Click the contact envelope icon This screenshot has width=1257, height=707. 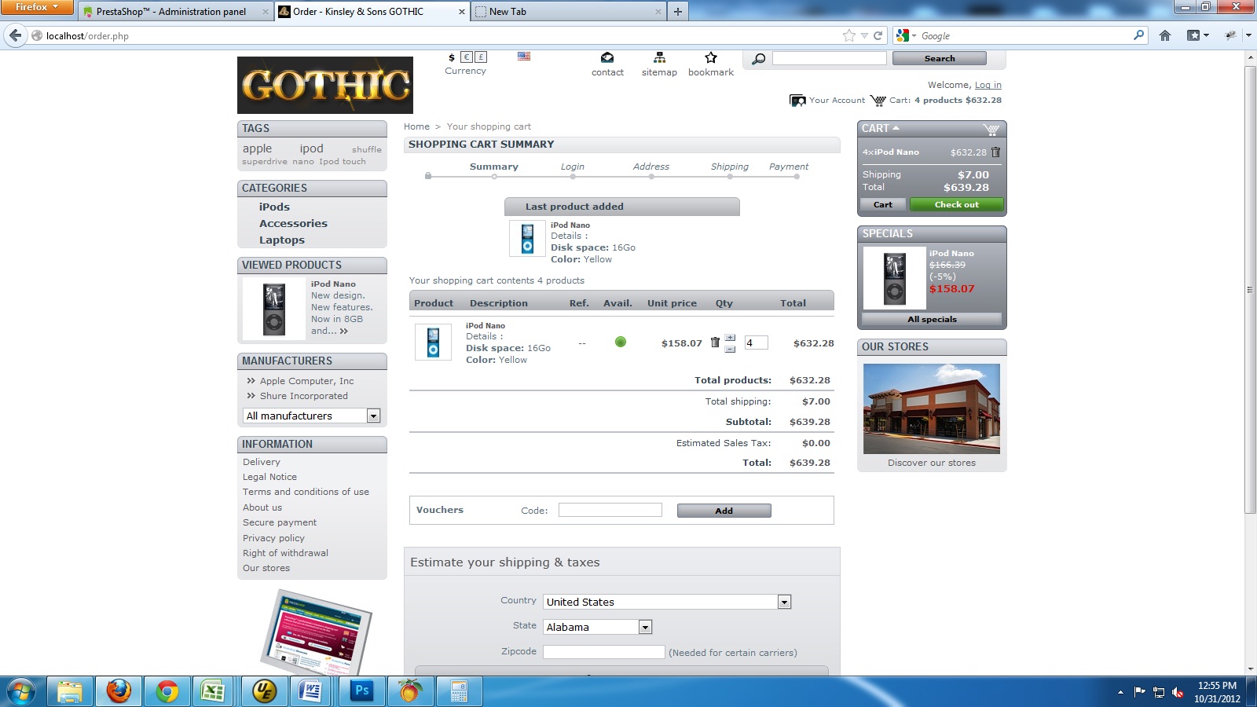coord(607,57)
